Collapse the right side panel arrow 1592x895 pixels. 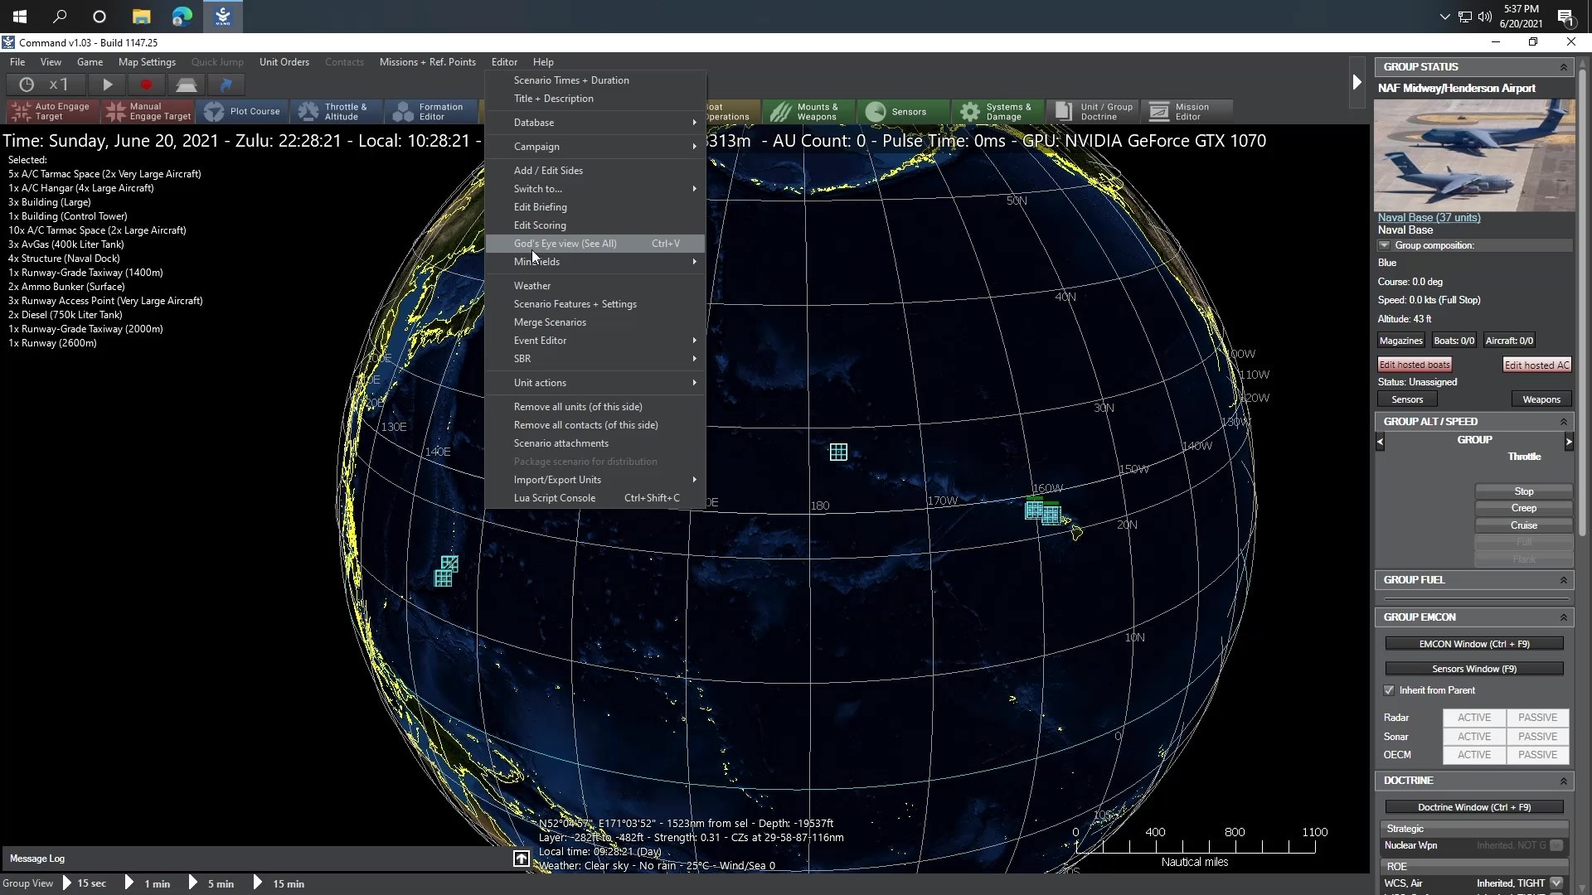point(1357,82)
